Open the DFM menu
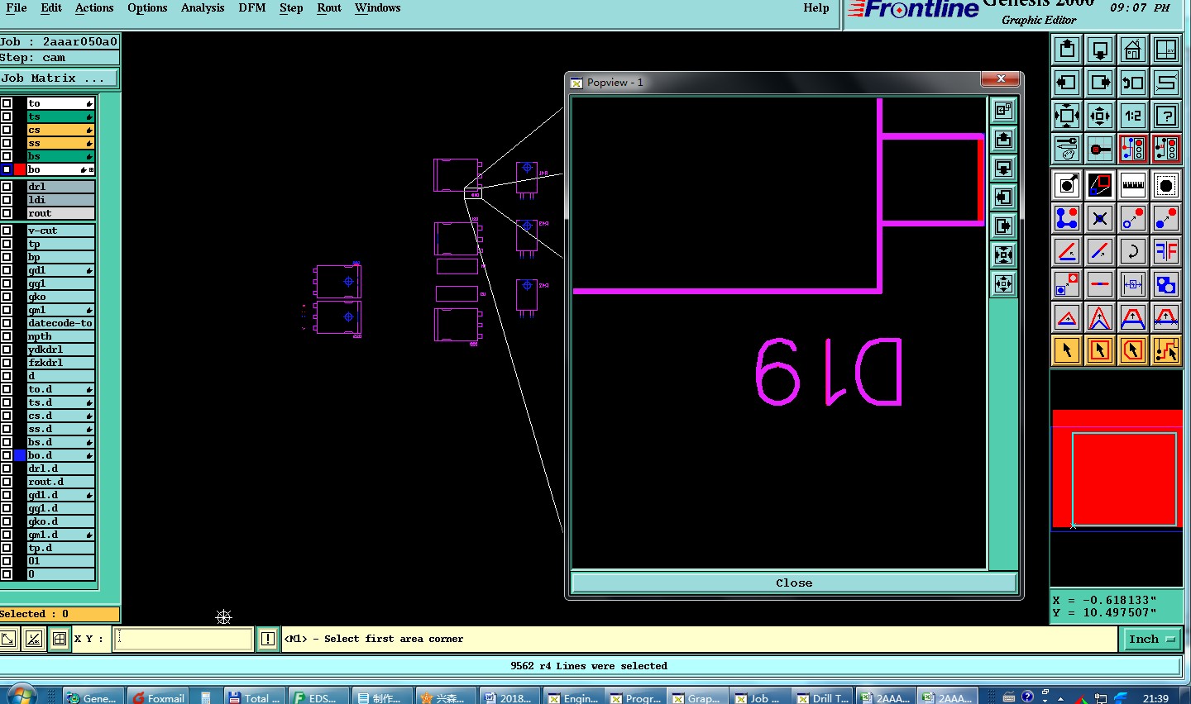Screen dimensions: 1191x704 252,8
